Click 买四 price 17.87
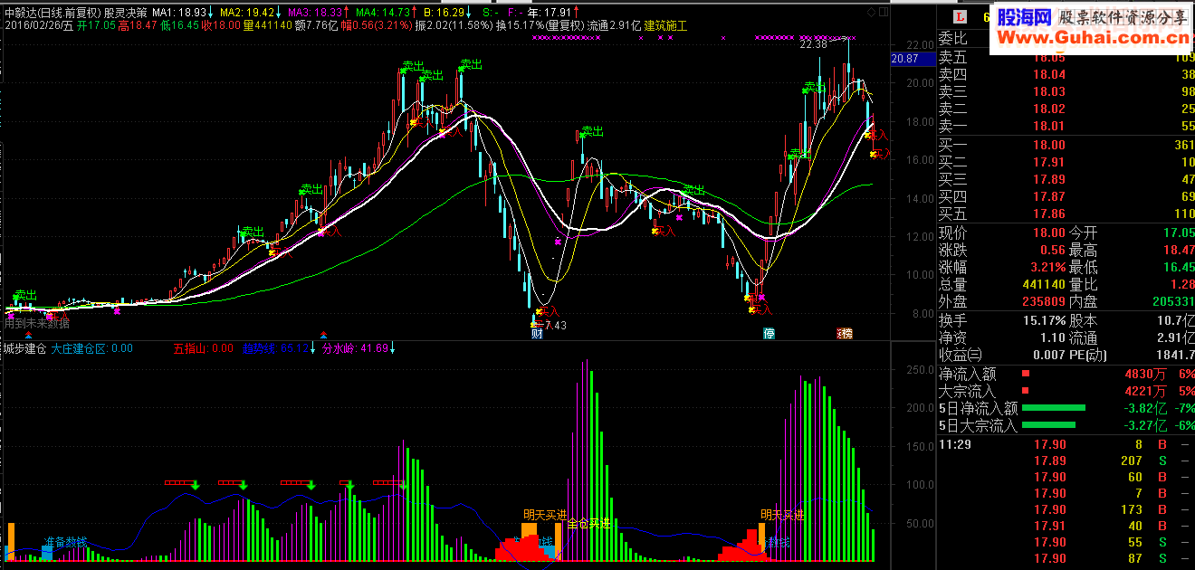The width and height of the screenshot is (1195, 570). click(1050, 196)
